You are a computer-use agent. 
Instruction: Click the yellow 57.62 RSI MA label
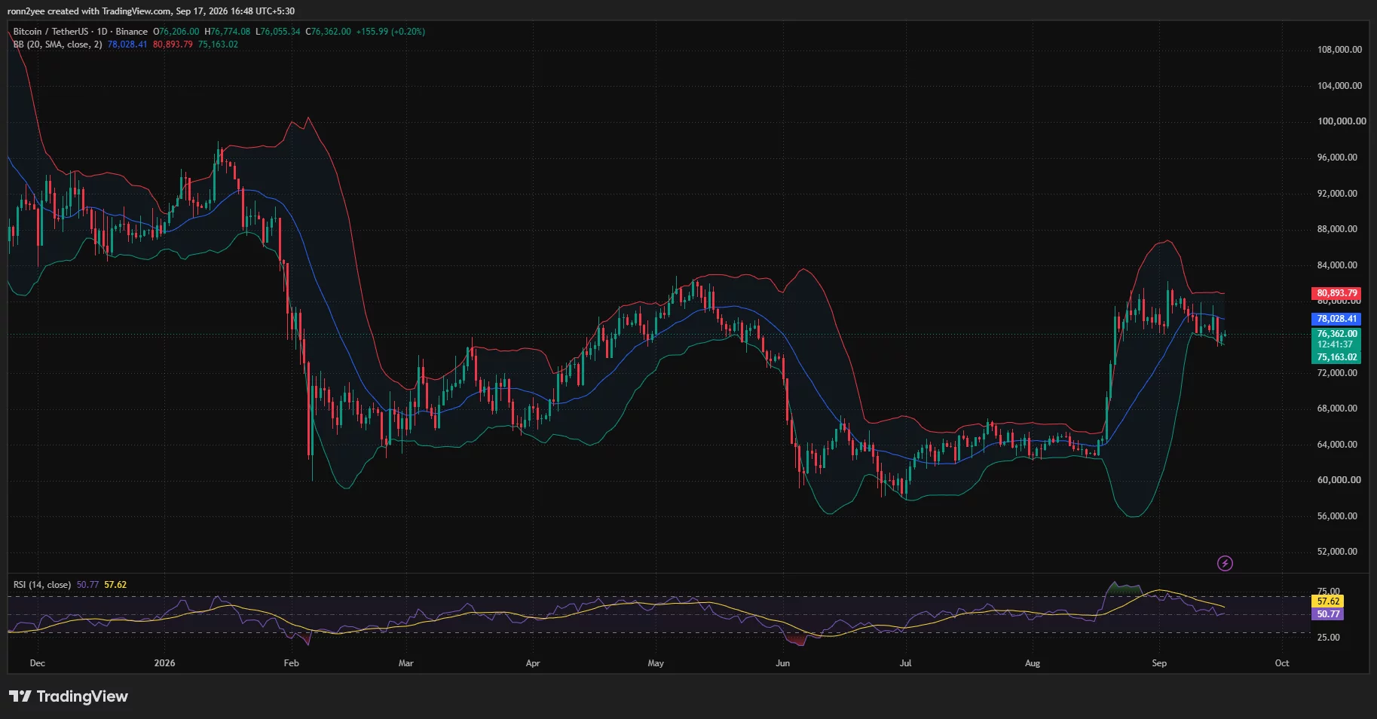[1327, 601]
